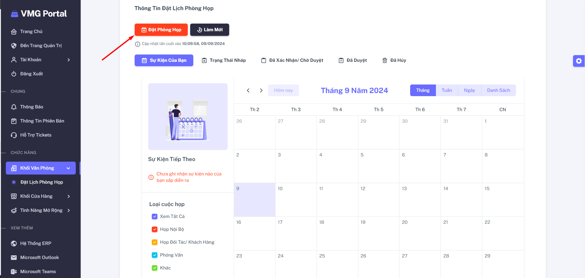The height and width of the screenshot is (278, 585).
Task: Select day 25 calendar cell
Action: click(x=337, y=264)
